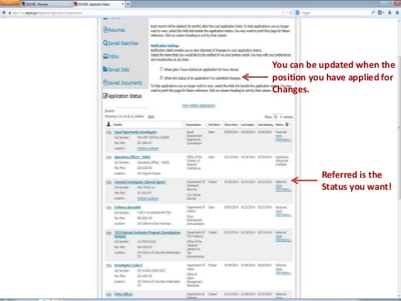Open TIGTA Recent Graduates Program link
Screen dimensions: 401x301
coord(147,234)
